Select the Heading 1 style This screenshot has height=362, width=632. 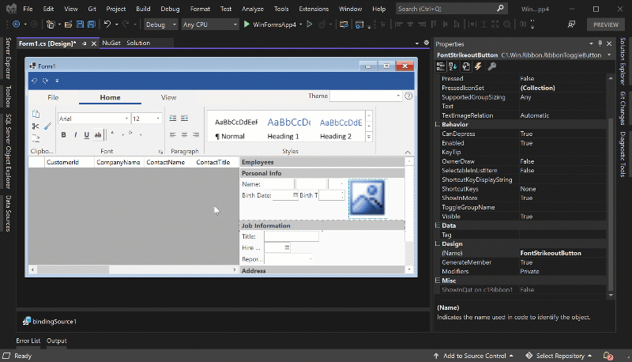coord(288,129)
